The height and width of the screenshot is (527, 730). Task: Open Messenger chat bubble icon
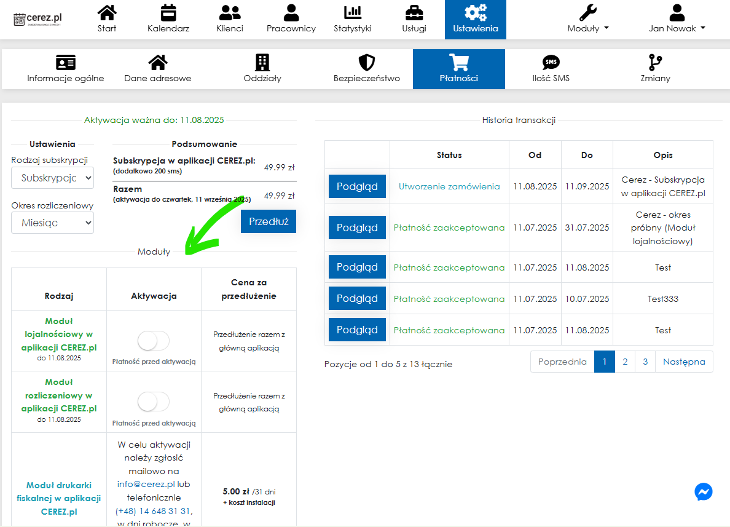(704, 492)
